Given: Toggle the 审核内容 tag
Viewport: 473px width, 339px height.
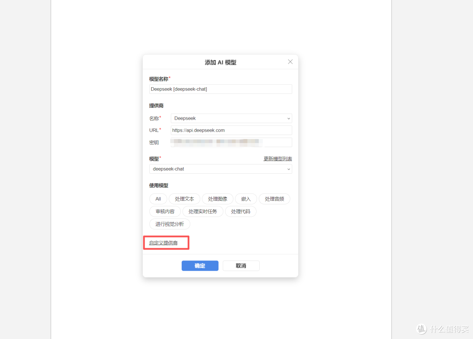Looking at the screenshot, I should (165, 211).
